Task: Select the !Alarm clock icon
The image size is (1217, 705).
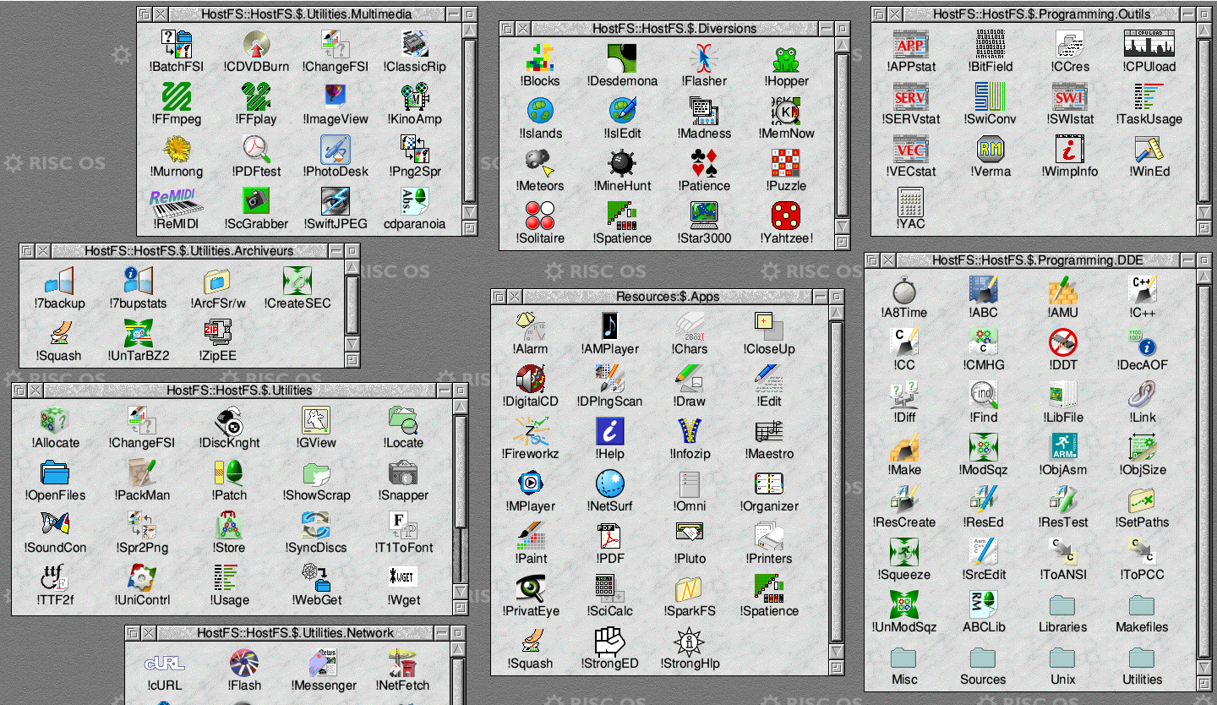Action: tap(531, 327)
